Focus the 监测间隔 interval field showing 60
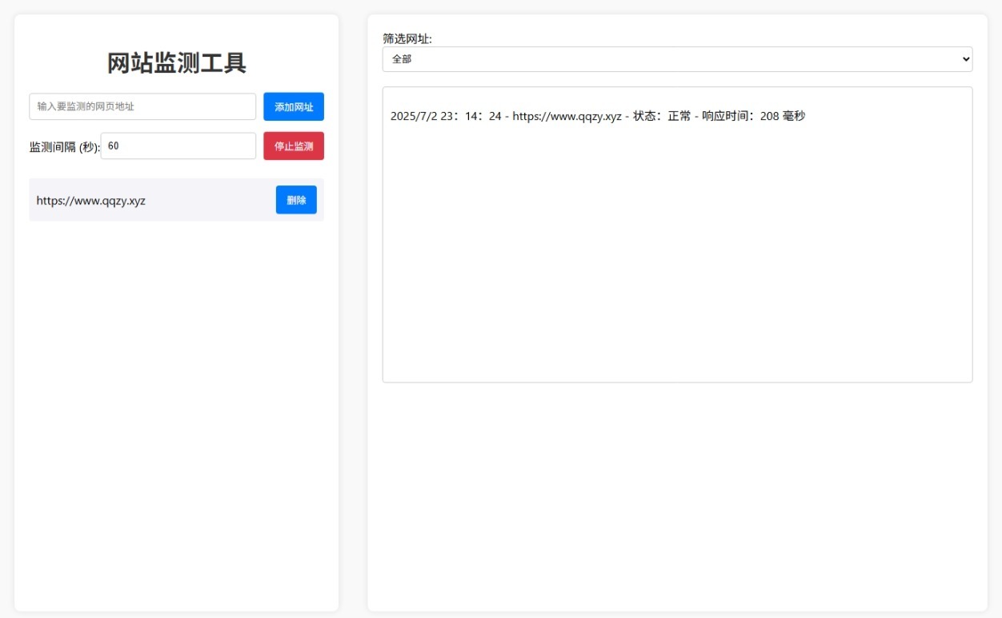 [178, 146]
